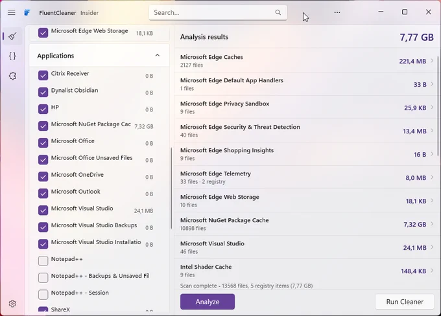This screenshot has height=316, width=441.
Task: Click the Analysis results heading
Action: tap(204, 37)
